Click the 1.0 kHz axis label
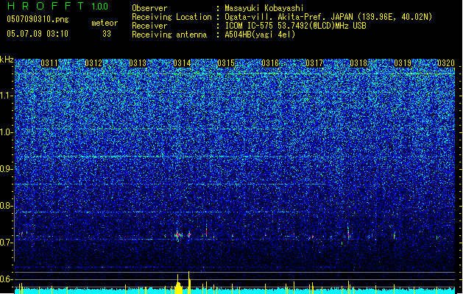Image resolution: width=463 pixels, height=294 pixels. [6, 132]
